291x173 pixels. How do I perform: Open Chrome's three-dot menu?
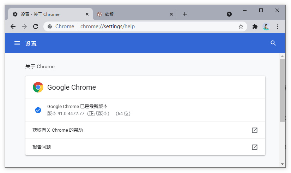pyautogui.click(x=278, y=26)
